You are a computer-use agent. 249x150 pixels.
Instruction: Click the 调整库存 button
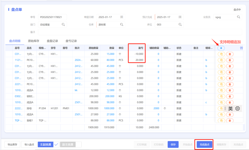click(221, 145)
